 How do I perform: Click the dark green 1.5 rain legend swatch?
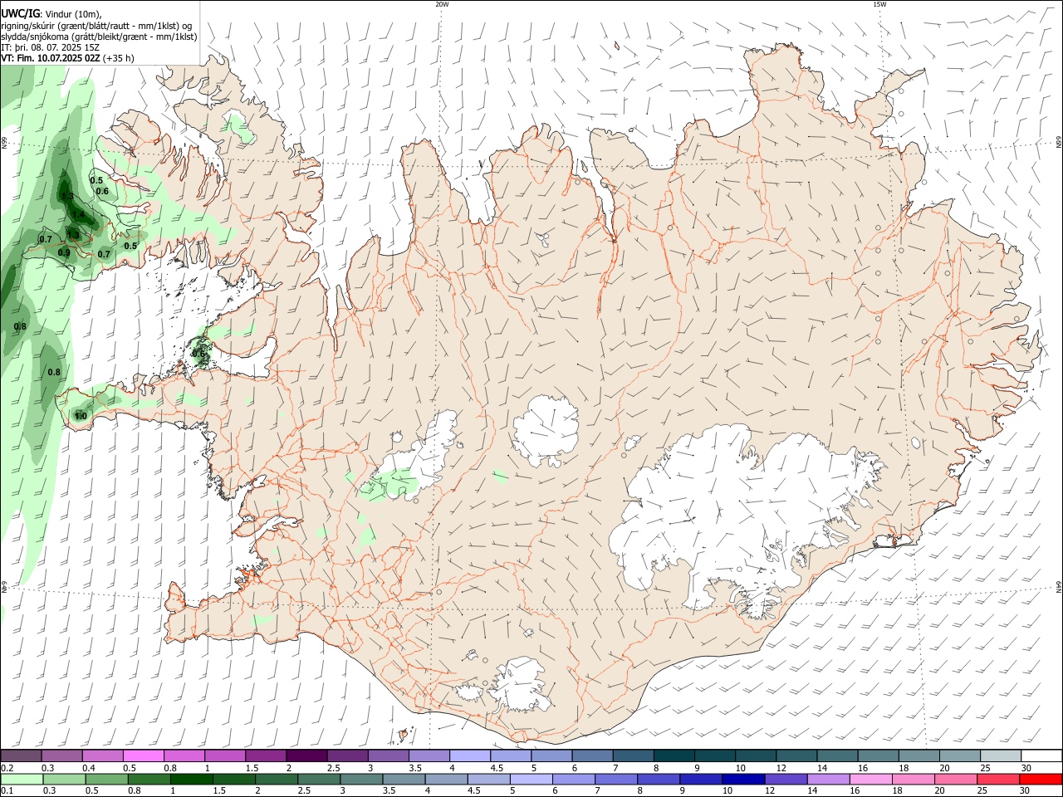233,779
